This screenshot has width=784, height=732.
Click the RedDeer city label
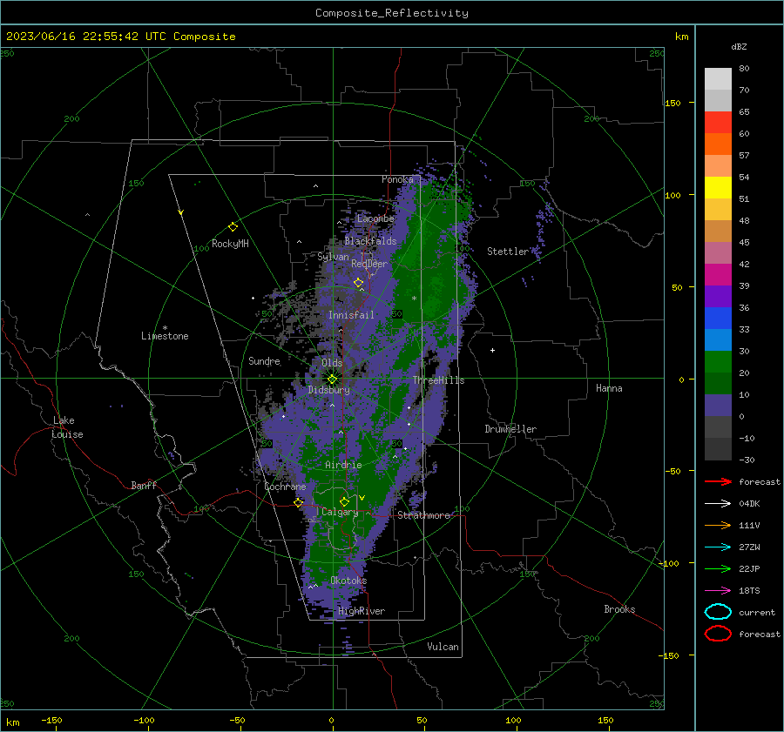tap(369, 264)
